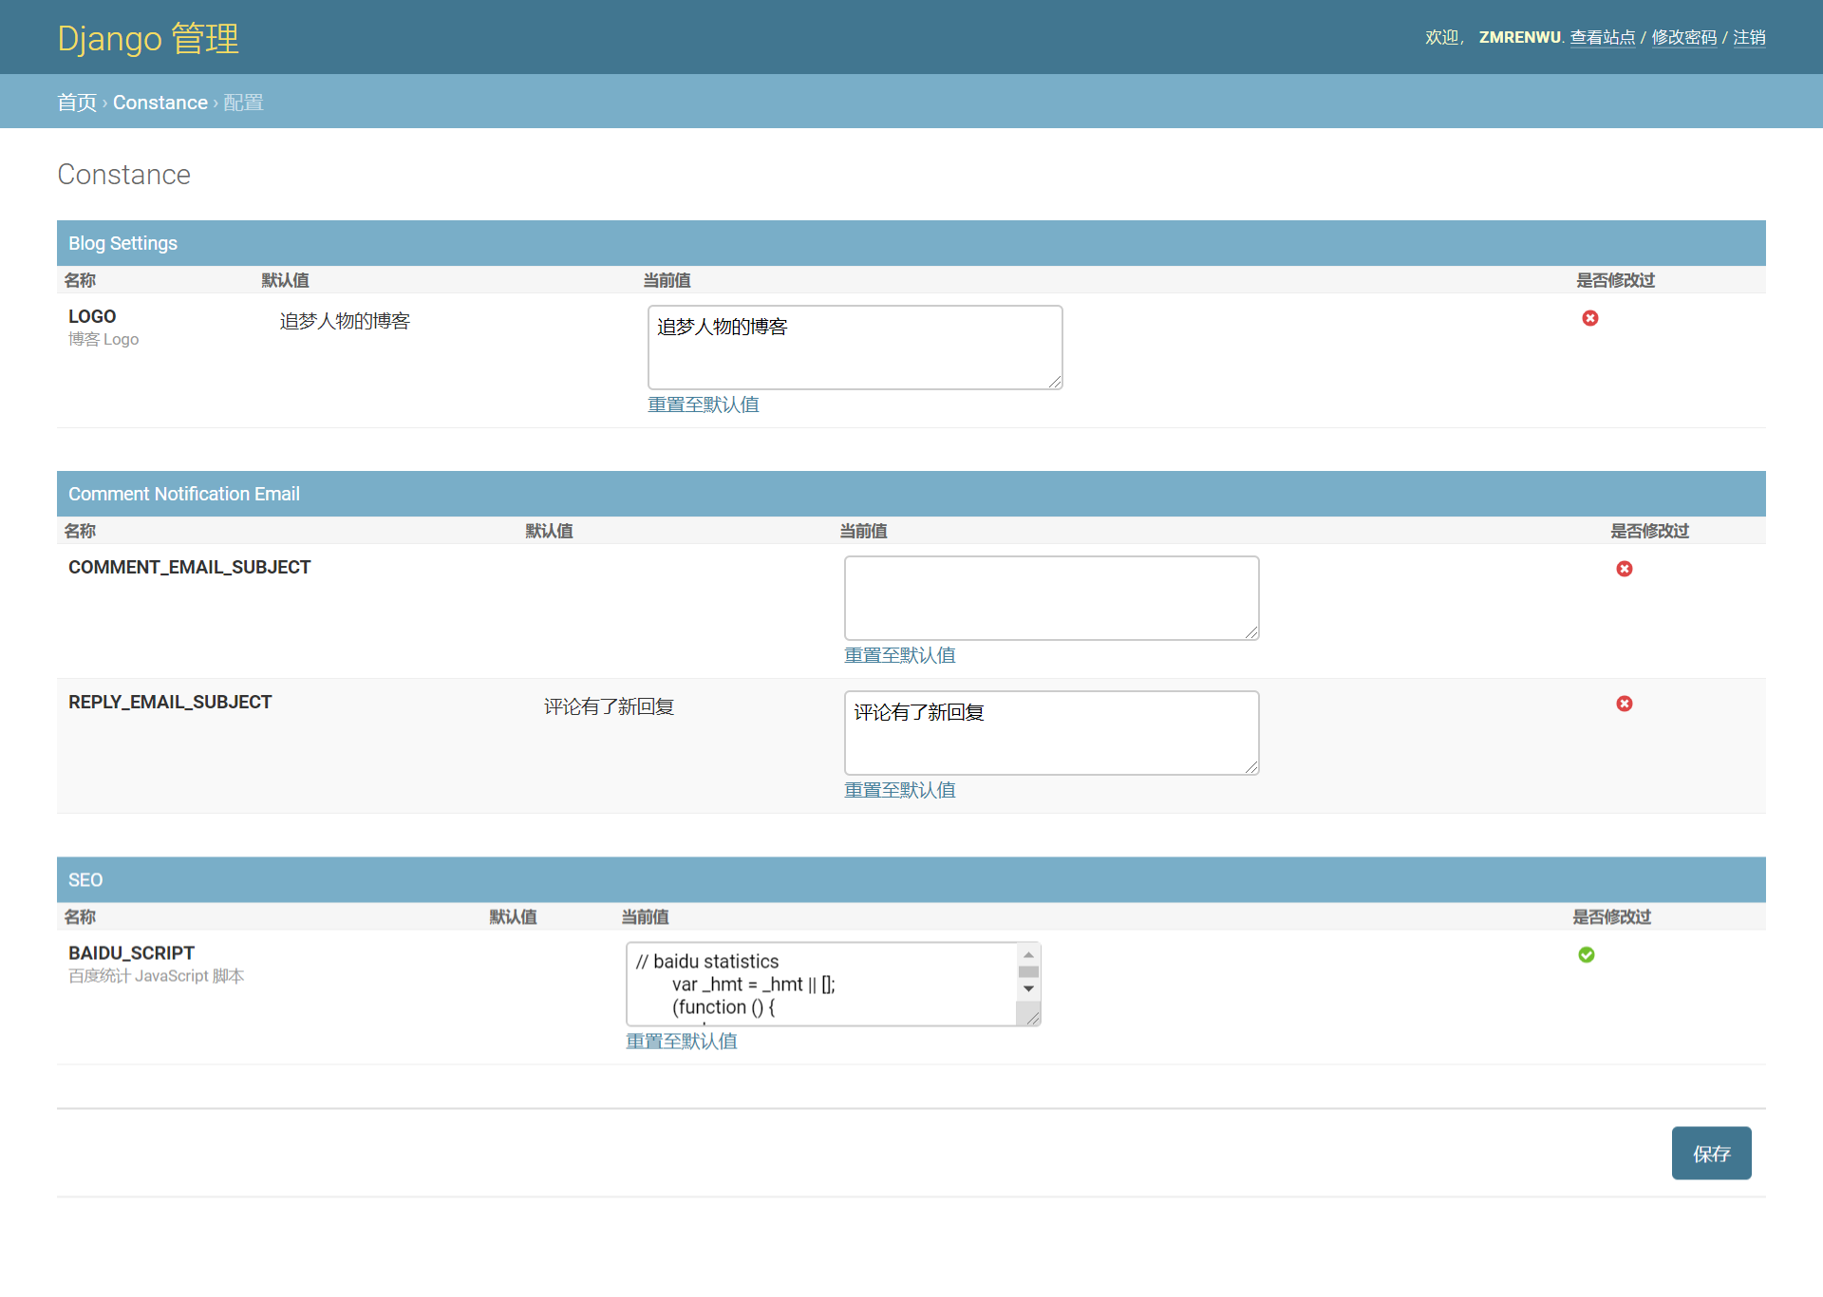Click the REPLY_EMAIL_SUBJECT default value 评论有了新回复

(x=609, y=706)
